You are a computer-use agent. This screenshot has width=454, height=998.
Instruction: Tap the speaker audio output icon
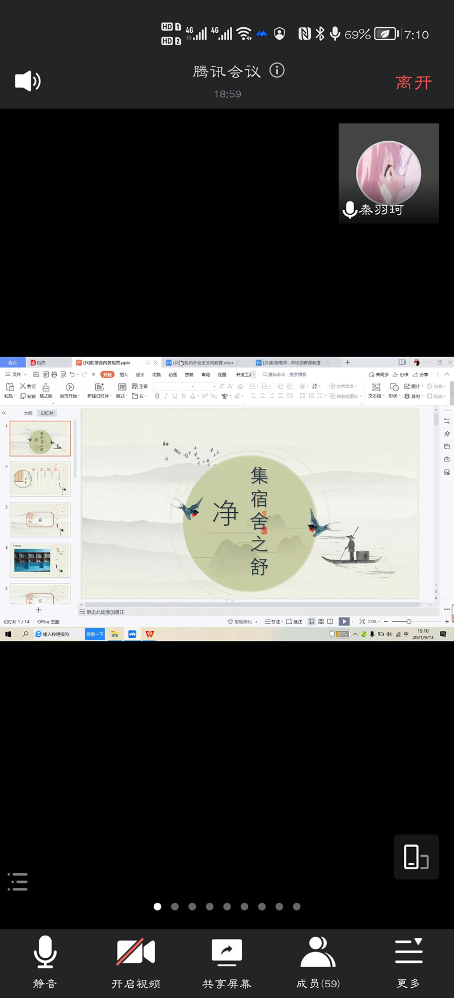coord(27,82)
